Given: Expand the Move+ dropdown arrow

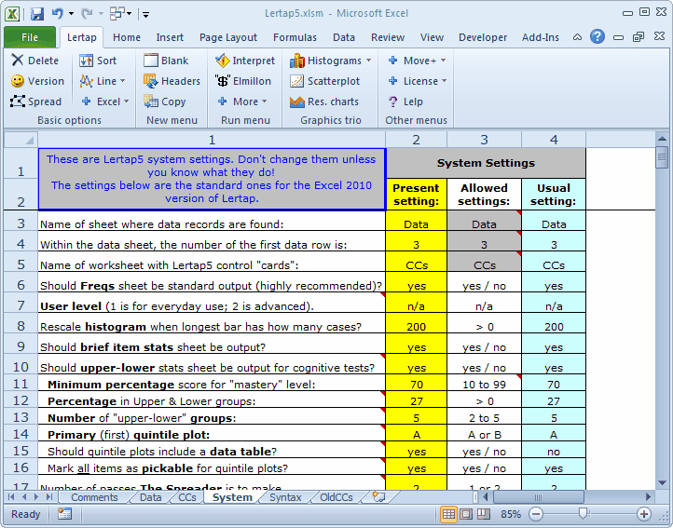Looking at the screenshot, I should (444, 60).
